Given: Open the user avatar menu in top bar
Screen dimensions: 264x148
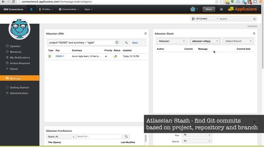Looking at the screenshot, I should click(x=194, y=9).
